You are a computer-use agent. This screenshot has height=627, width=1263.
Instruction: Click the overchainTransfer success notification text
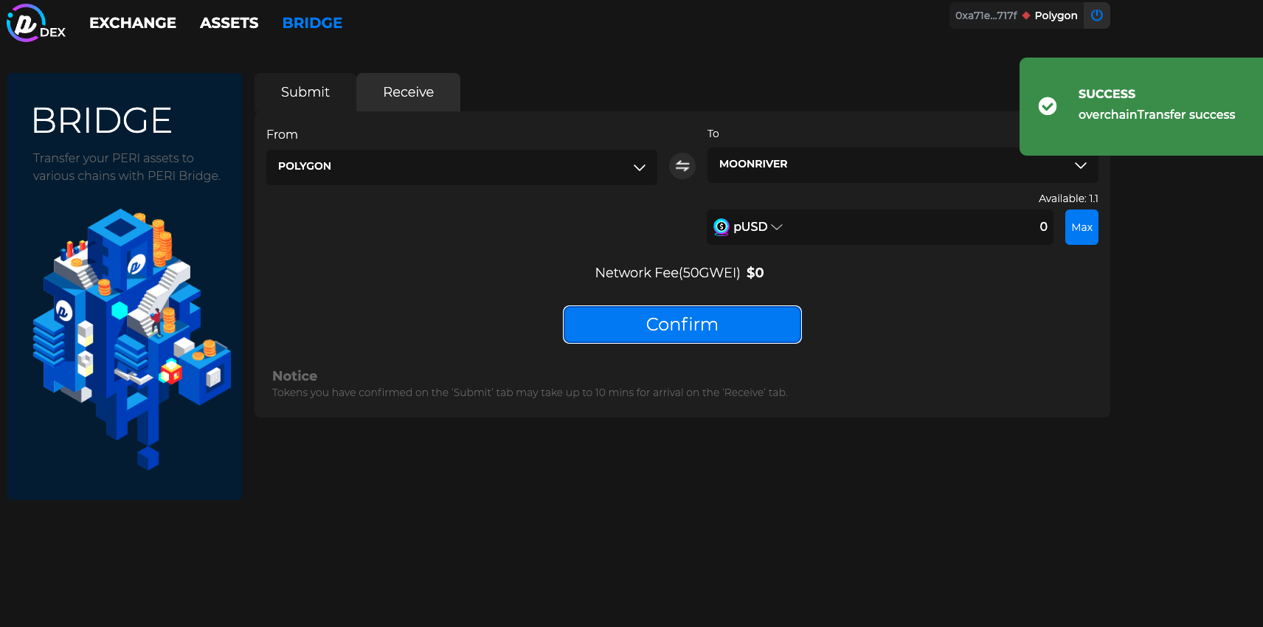[1157, 114]
